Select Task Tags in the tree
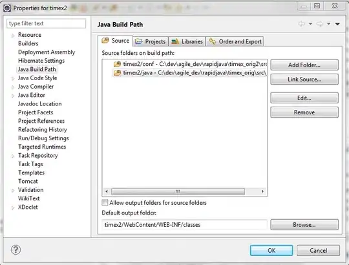349x265 pixels. 30,164
